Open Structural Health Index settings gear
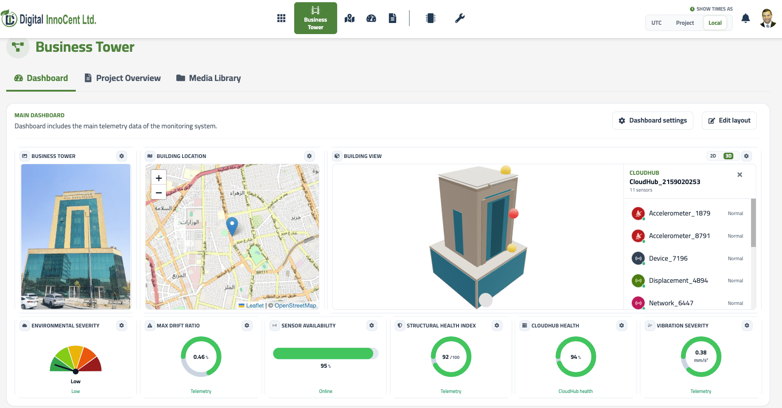This screenshot has height=408, width=782. coord(497,326)
